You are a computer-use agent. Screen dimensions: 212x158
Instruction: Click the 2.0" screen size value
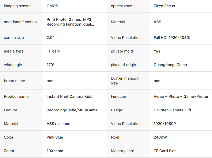coord(50,38)
